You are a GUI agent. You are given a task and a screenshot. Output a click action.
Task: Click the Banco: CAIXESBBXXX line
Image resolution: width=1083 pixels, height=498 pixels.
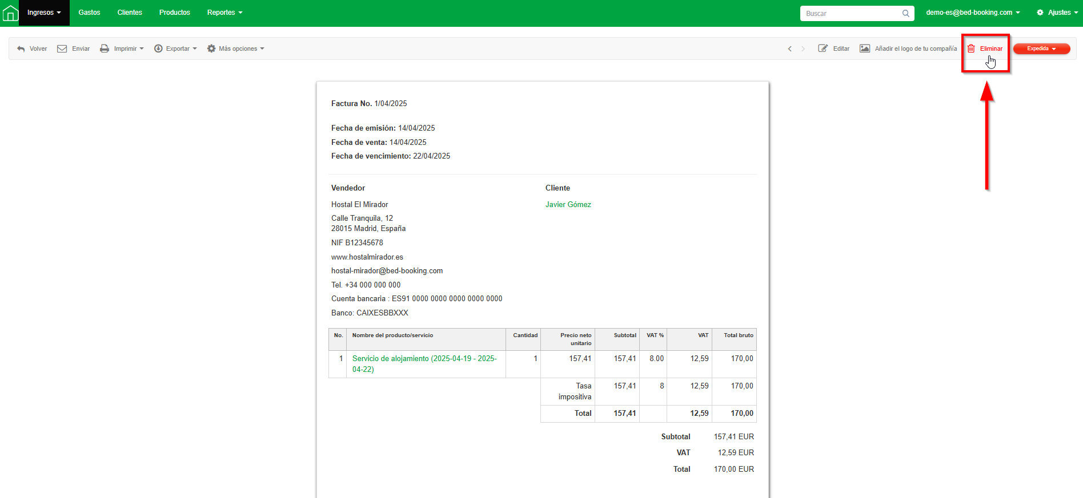370,313
